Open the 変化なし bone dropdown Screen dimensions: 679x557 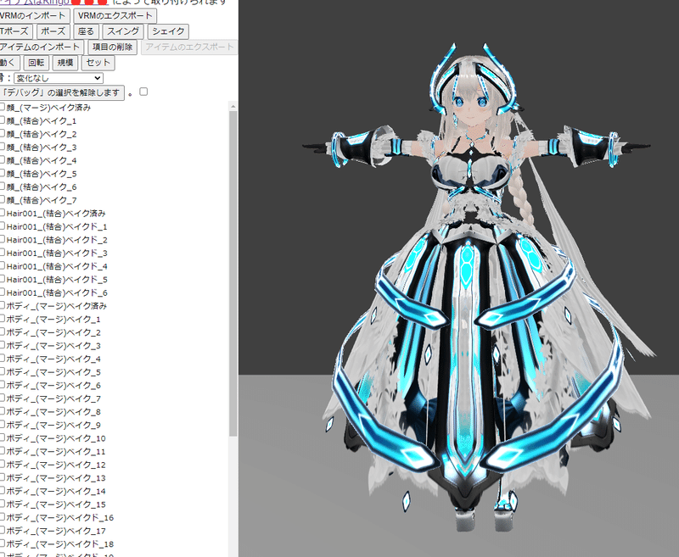tap(59, 78)
